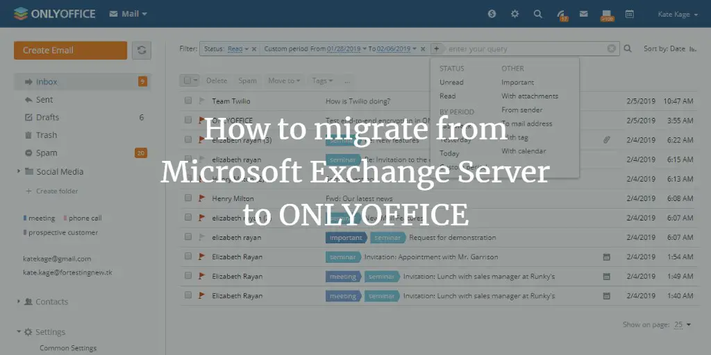This screenshot has width=711, height=355.
Task: Choose With calendar in filter menu
Action: coord(524,151)
